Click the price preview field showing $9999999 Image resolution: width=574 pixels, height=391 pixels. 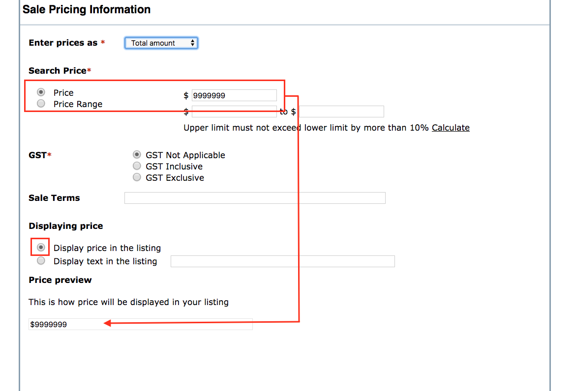141,324
